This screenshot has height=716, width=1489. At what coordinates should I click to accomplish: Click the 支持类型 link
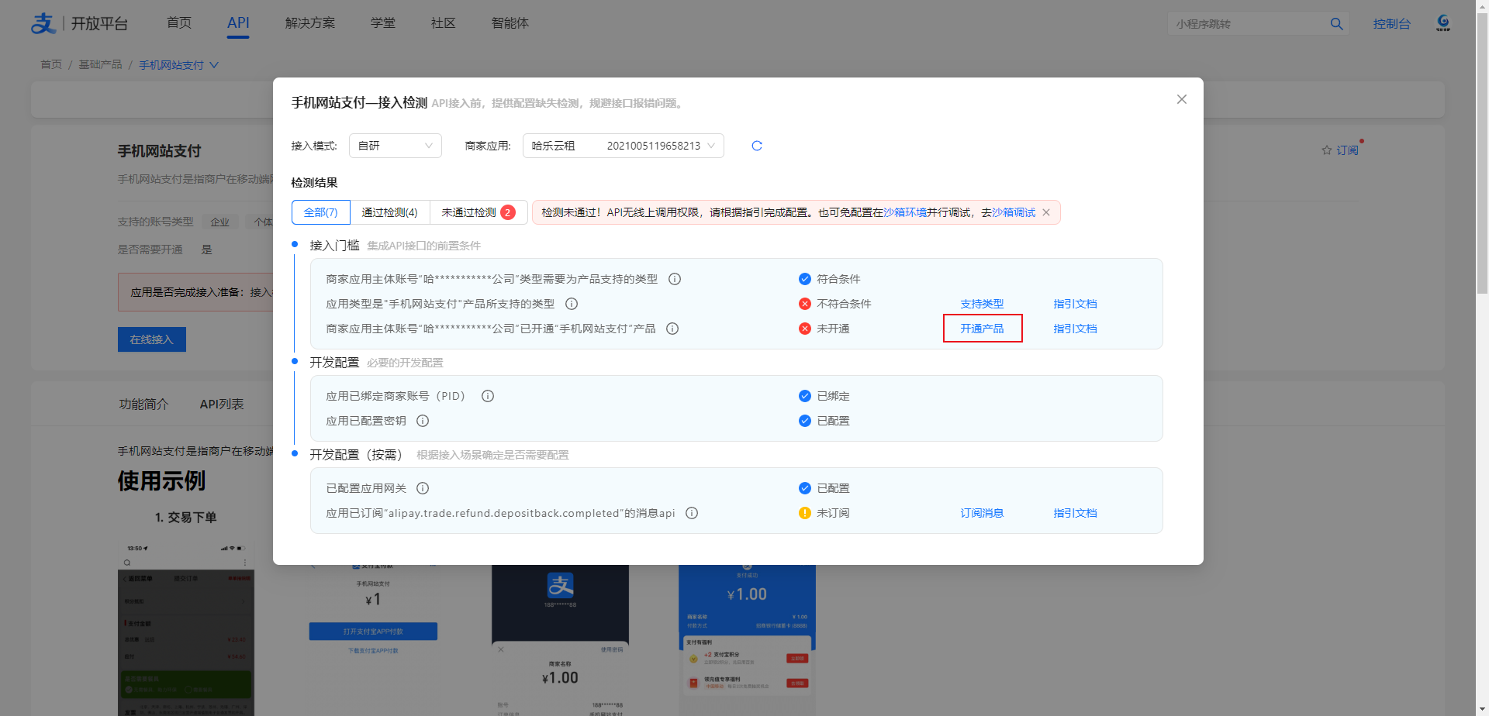coord(982,304)
